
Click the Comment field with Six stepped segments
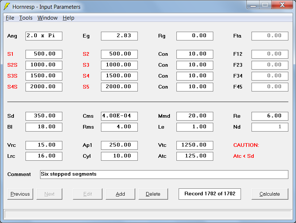point(164,174)
